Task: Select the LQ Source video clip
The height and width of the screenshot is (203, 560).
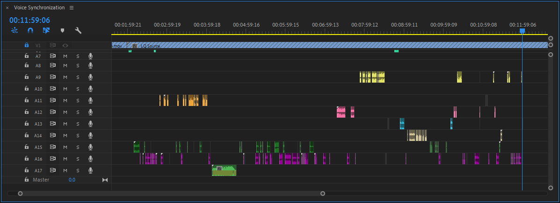Action: pyautogui.click(x=337, y=46)
